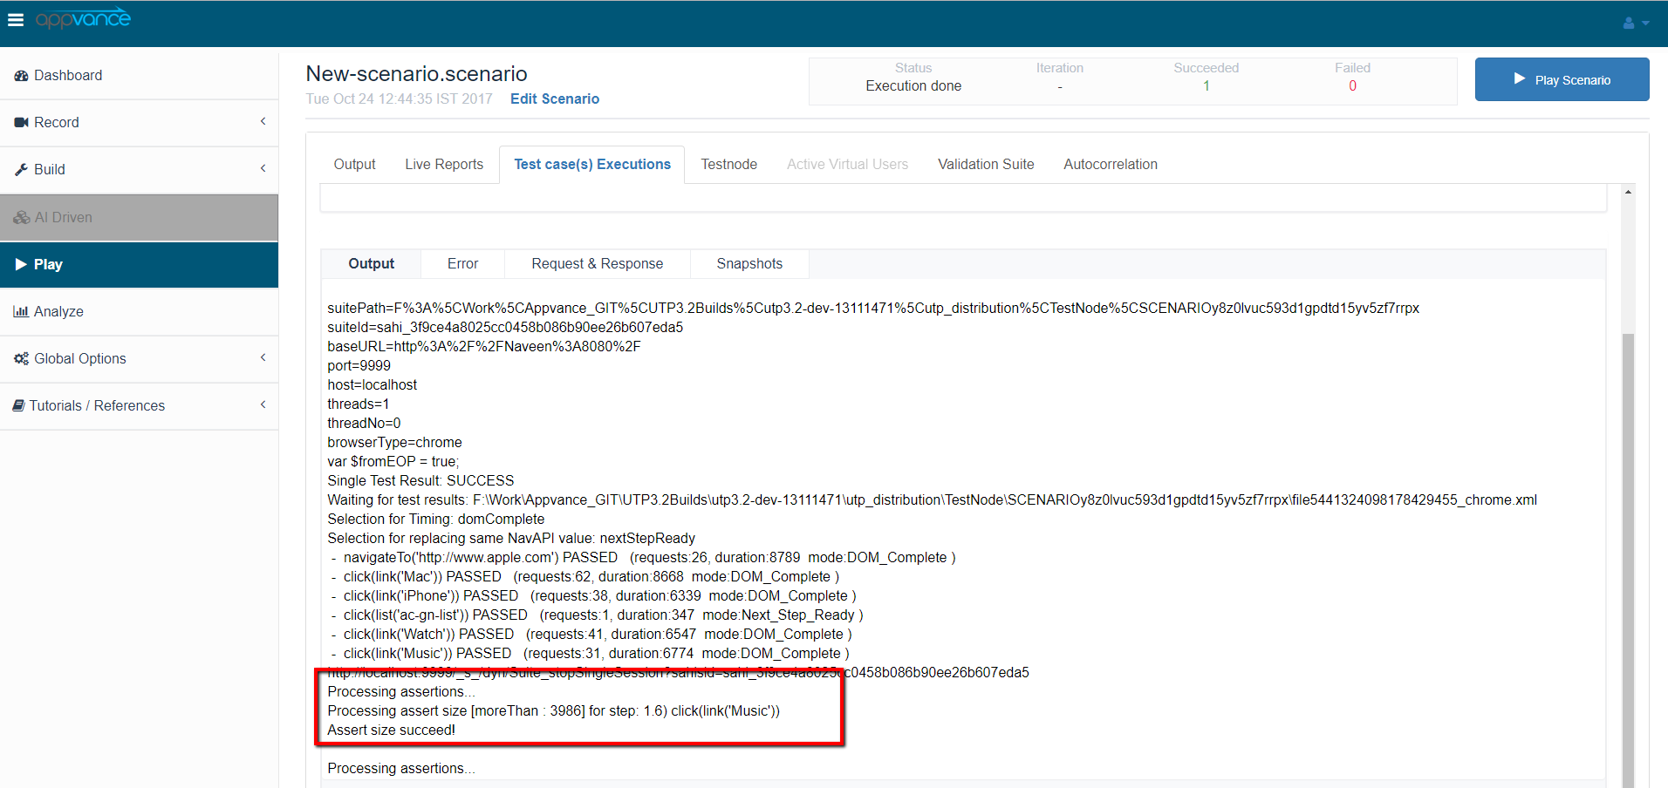
Task: Click the Global Options gears icon
Action: (21, 359)
